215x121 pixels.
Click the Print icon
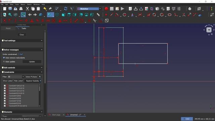[x=21, y=9]
